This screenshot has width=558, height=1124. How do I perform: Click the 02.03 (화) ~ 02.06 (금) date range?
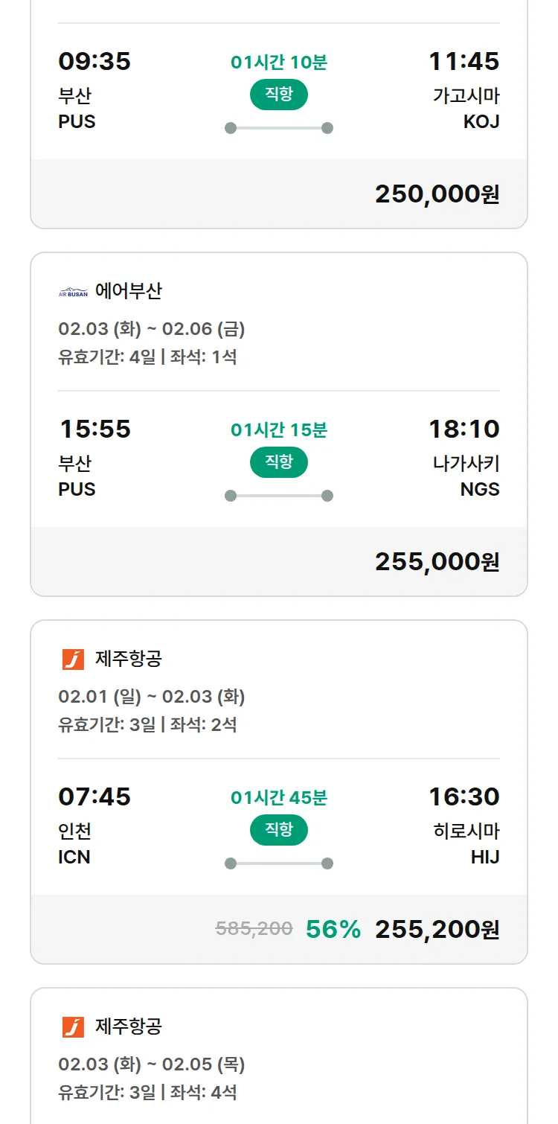pos(152,328)
